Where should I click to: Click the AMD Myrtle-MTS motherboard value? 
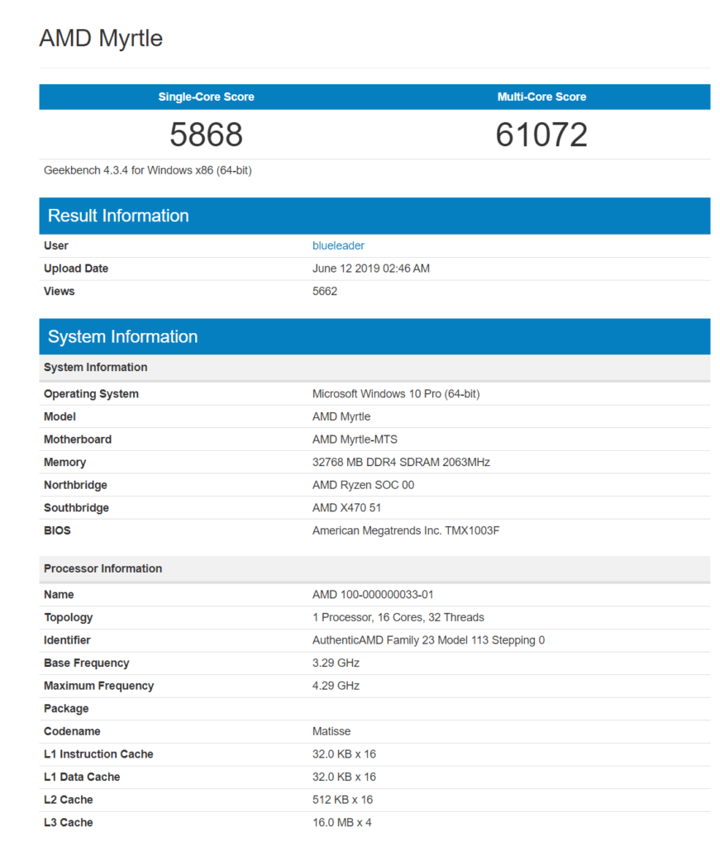click(354, 440)
